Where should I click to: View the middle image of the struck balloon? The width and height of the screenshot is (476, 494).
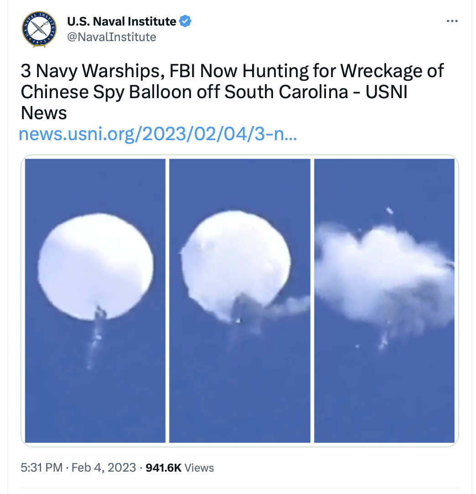[x=240, y=300]
